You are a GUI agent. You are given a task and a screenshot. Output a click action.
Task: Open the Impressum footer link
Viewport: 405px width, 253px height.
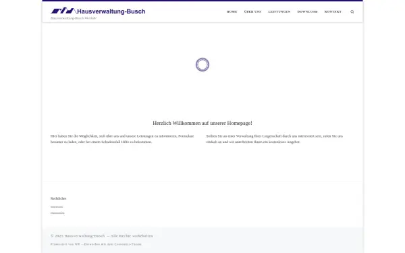[57, 207]
